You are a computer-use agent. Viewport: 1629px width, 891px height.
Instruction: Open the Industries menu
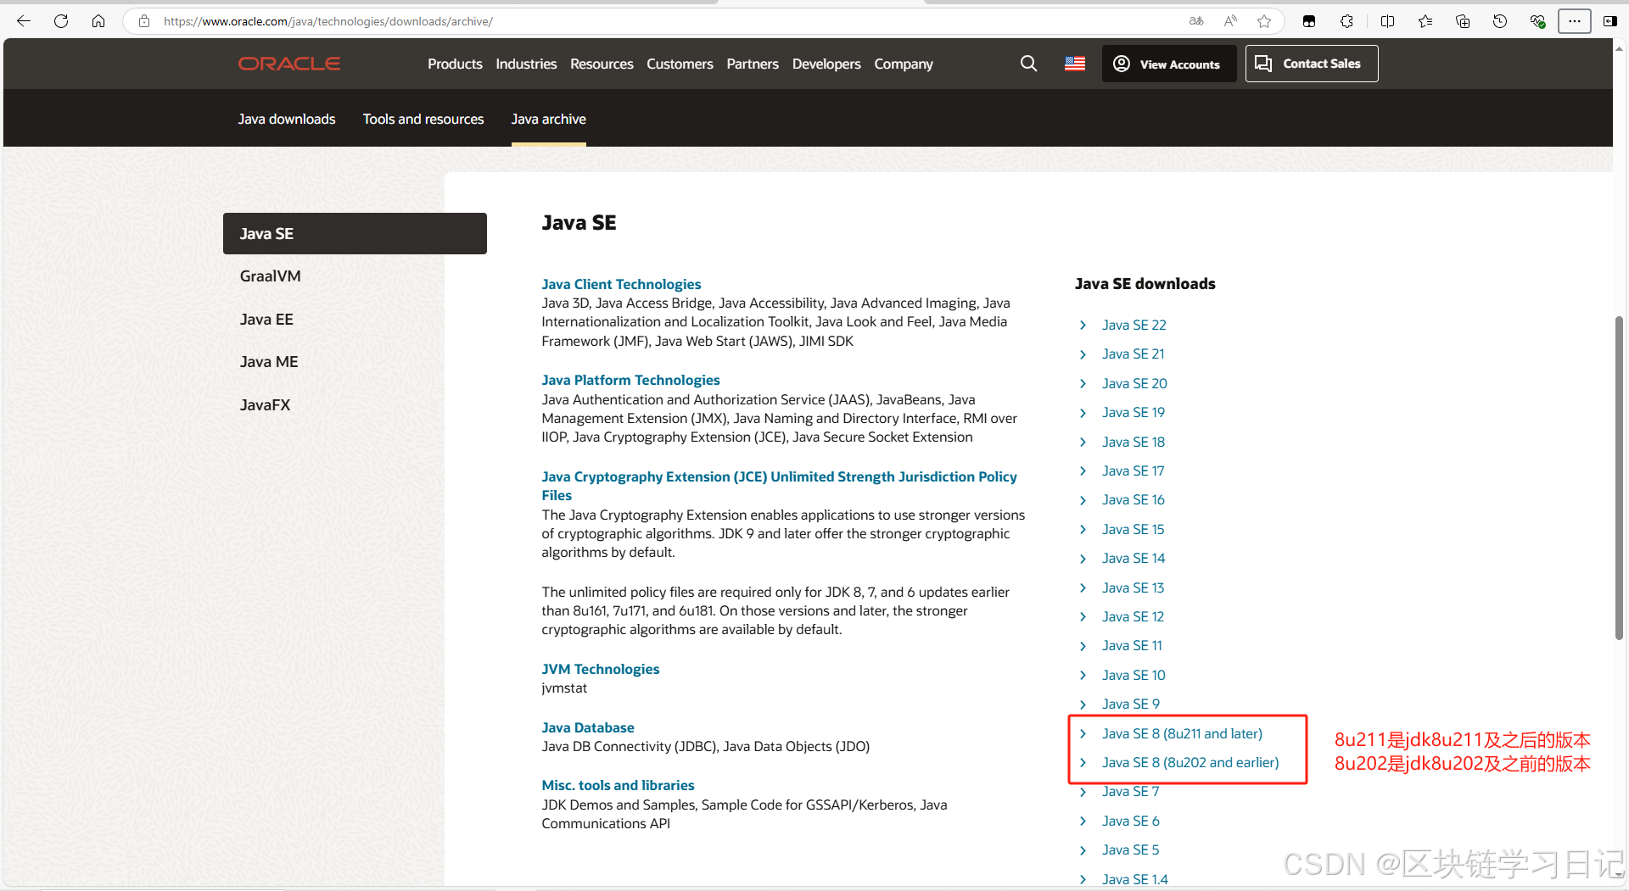526,64
